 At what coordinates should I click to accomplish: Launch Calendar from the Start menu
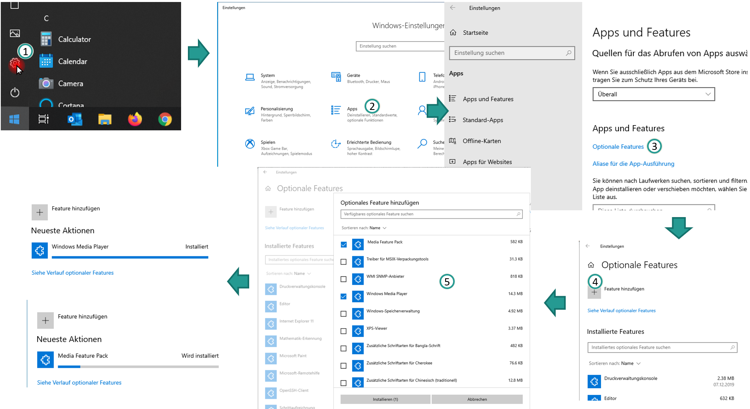coord(64,61)
